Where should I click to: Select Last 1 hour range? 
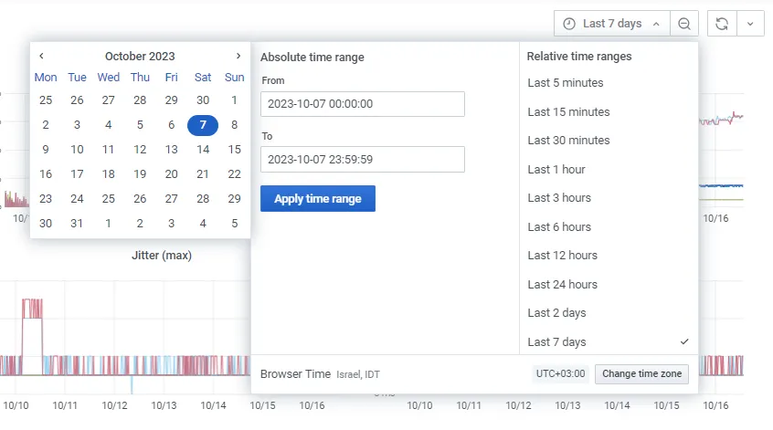click(x=556, y=170)
